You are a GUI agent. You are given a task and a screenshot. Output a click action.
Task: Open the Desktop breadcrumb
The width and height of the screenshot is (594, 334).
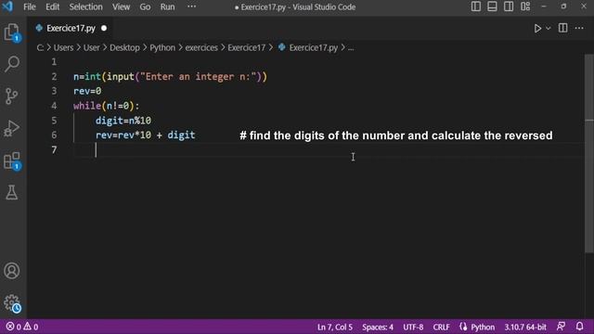coord(124,47)
